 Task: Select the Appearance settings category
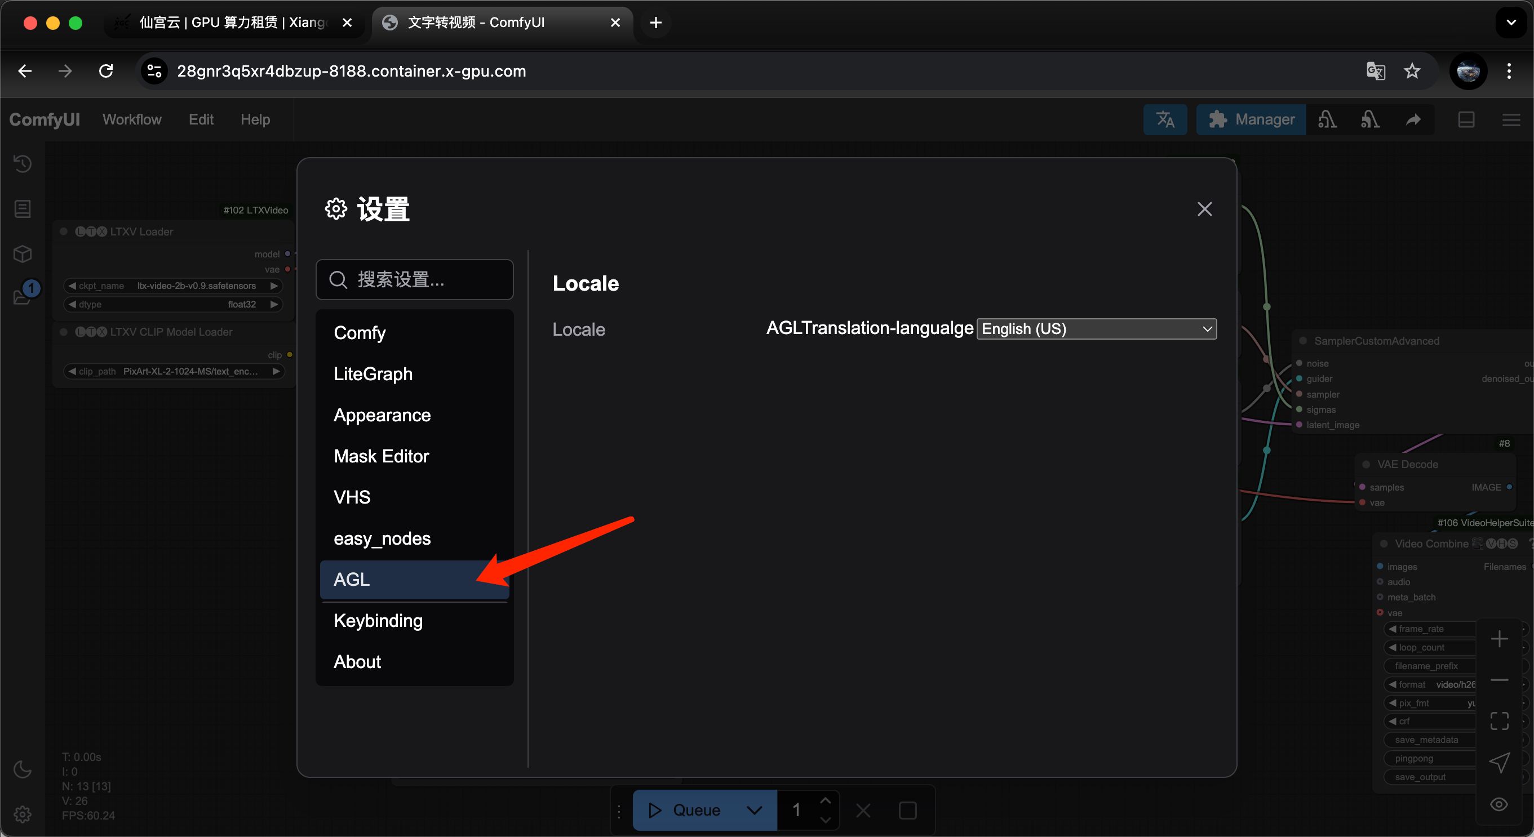(414, 415)
